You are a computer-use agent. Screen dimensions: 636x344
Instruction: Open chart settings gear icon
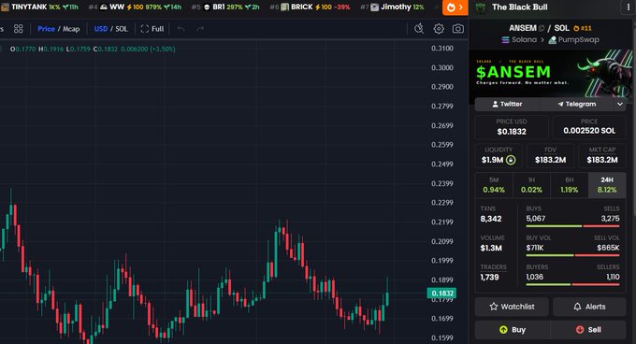click(439, 29)
